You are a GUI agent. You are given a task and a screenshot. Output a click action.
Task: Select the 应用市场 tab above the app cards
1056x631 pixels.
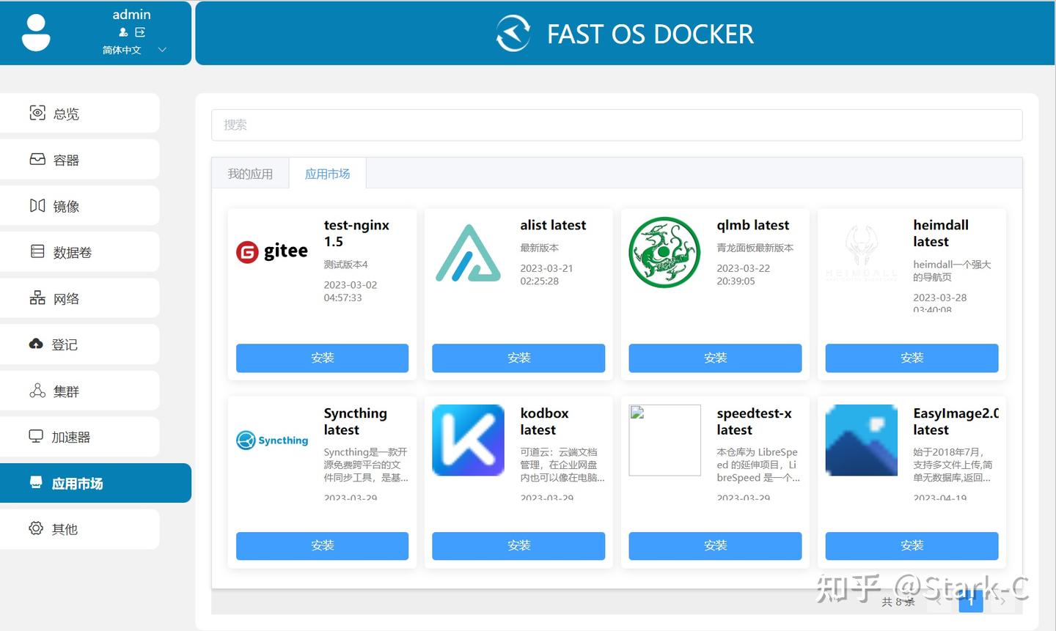(x=328, y=174)
